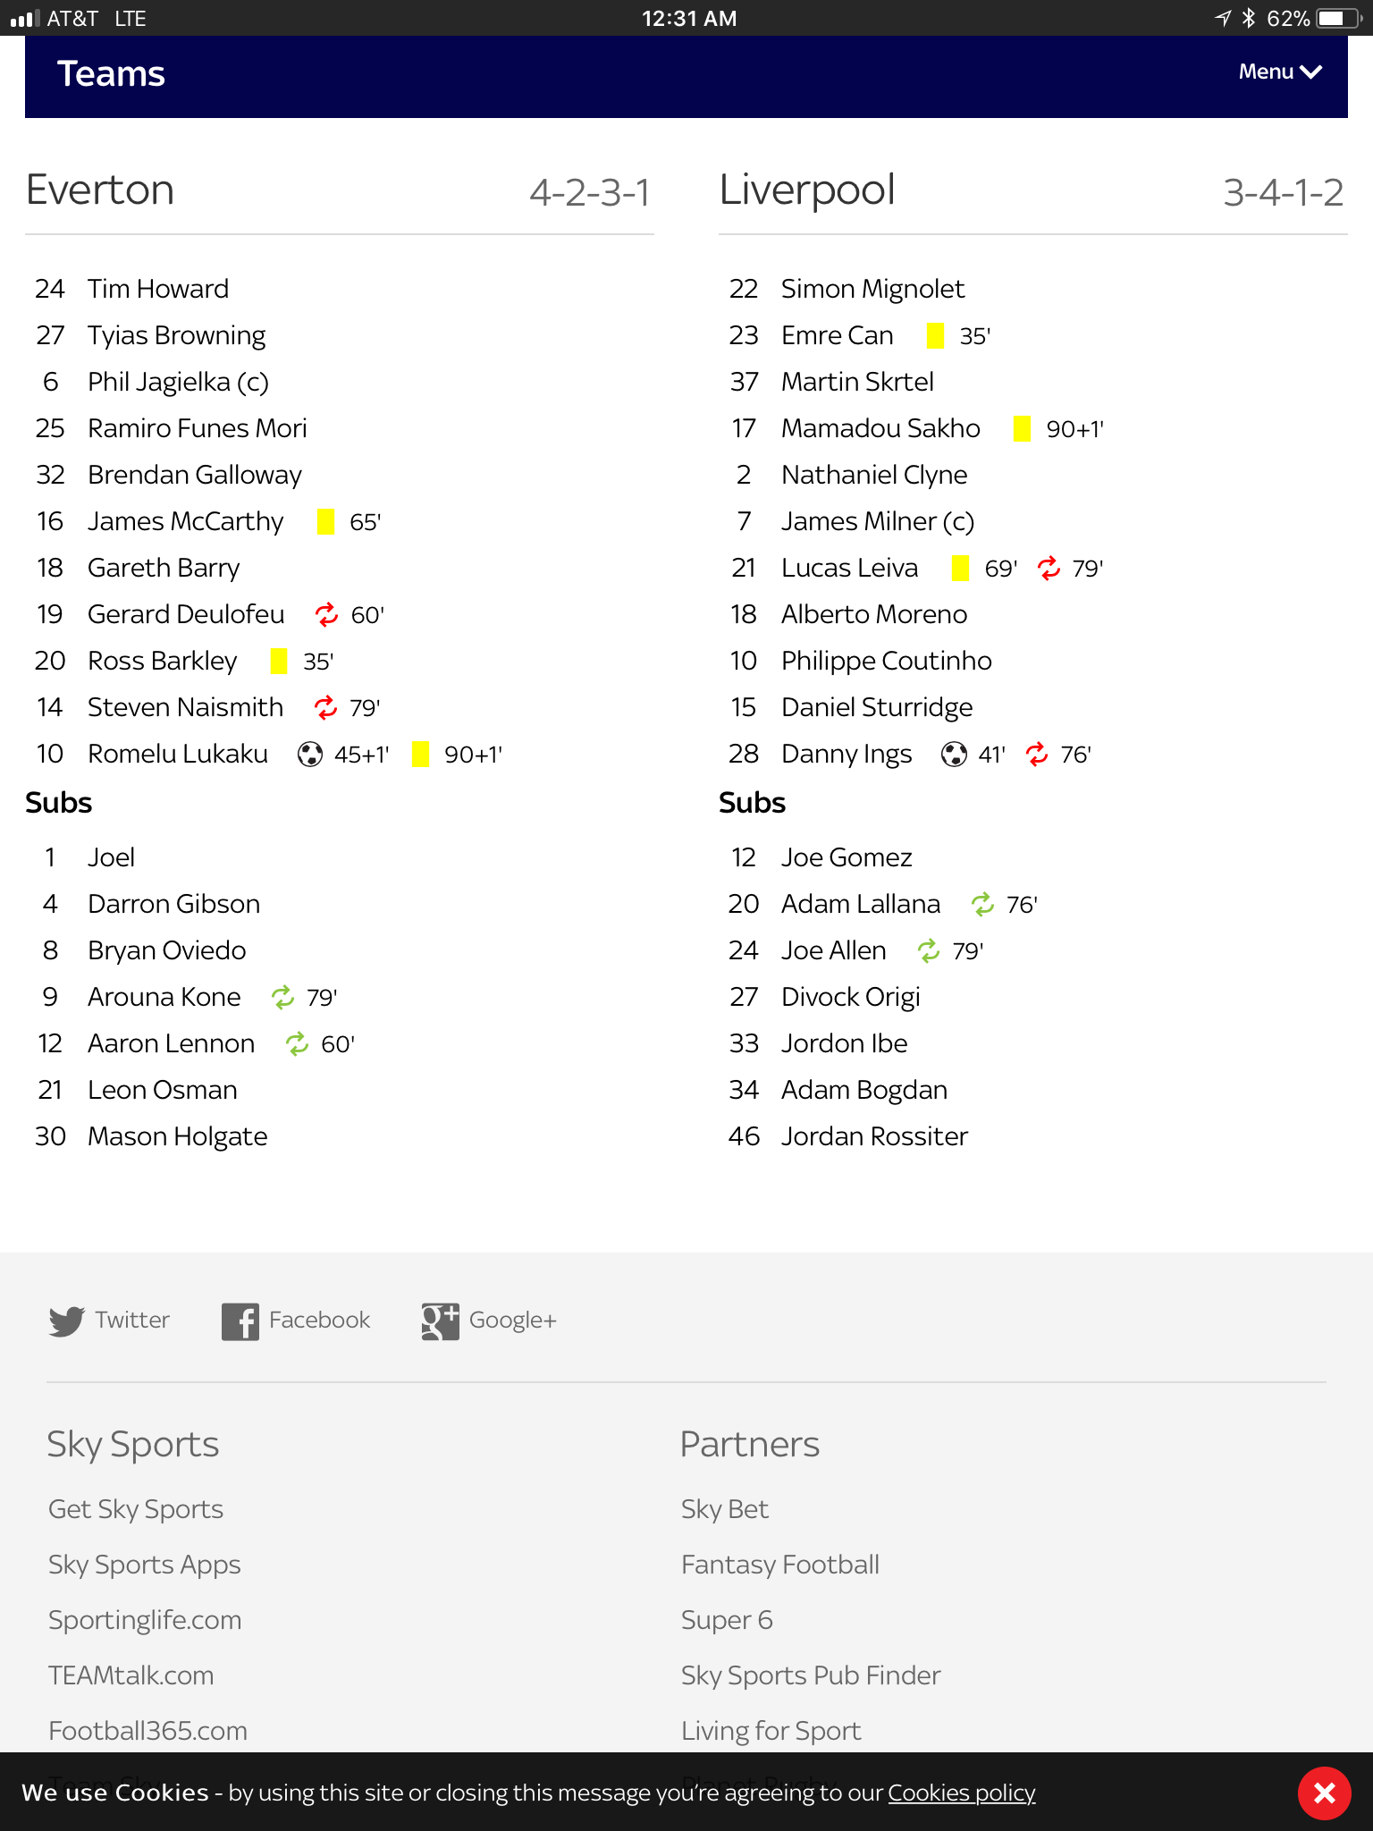This screenshot has width=1373, height=1831.
Task: Click the Facebook logo icon
Action: tap(240, 1321)
